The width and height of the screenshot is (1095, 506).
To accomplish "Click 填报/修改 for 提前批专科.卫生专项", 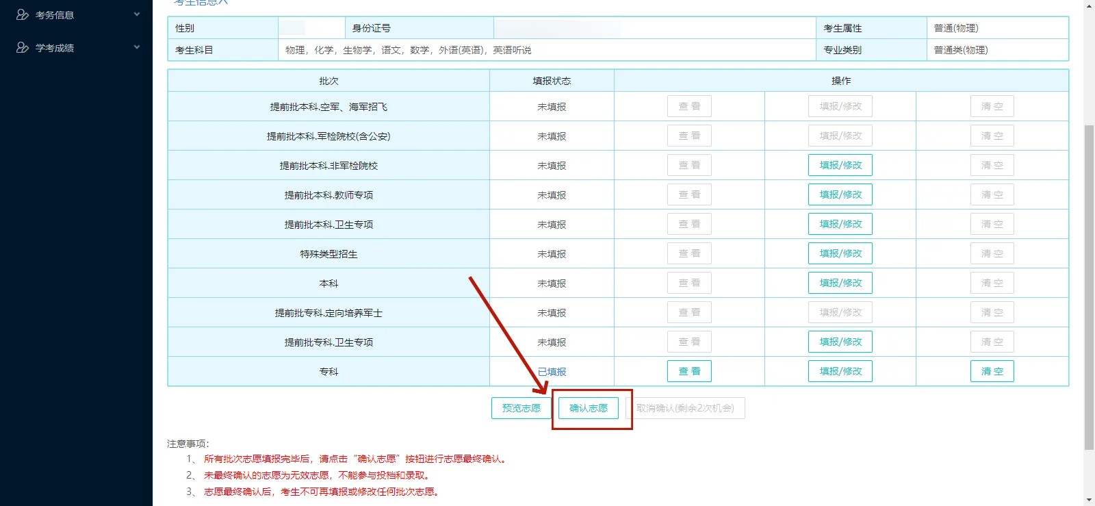I will (x=840, y=342).
